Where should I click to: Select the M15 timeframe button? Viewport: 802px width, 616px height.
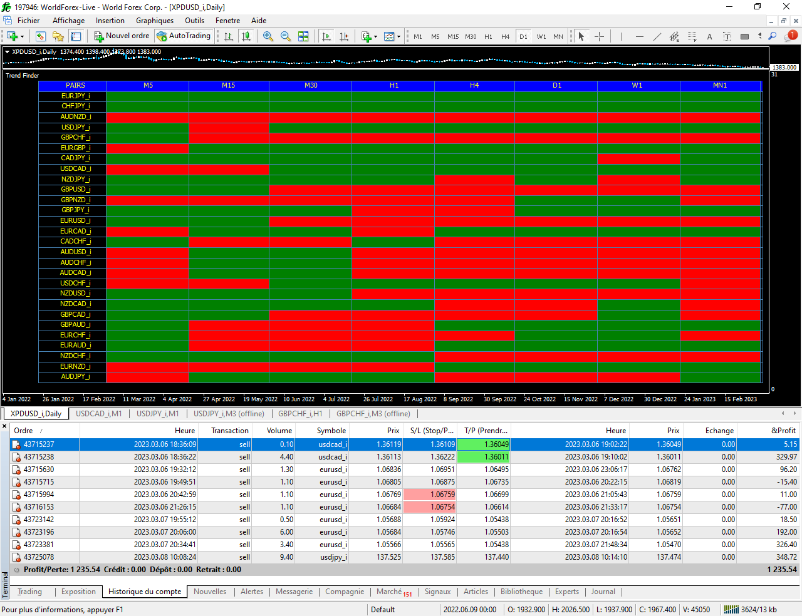[453, 36]
